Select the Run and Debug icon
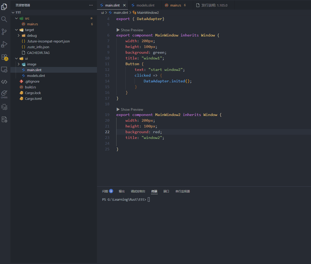311x264 pixels. pos(4,44)
